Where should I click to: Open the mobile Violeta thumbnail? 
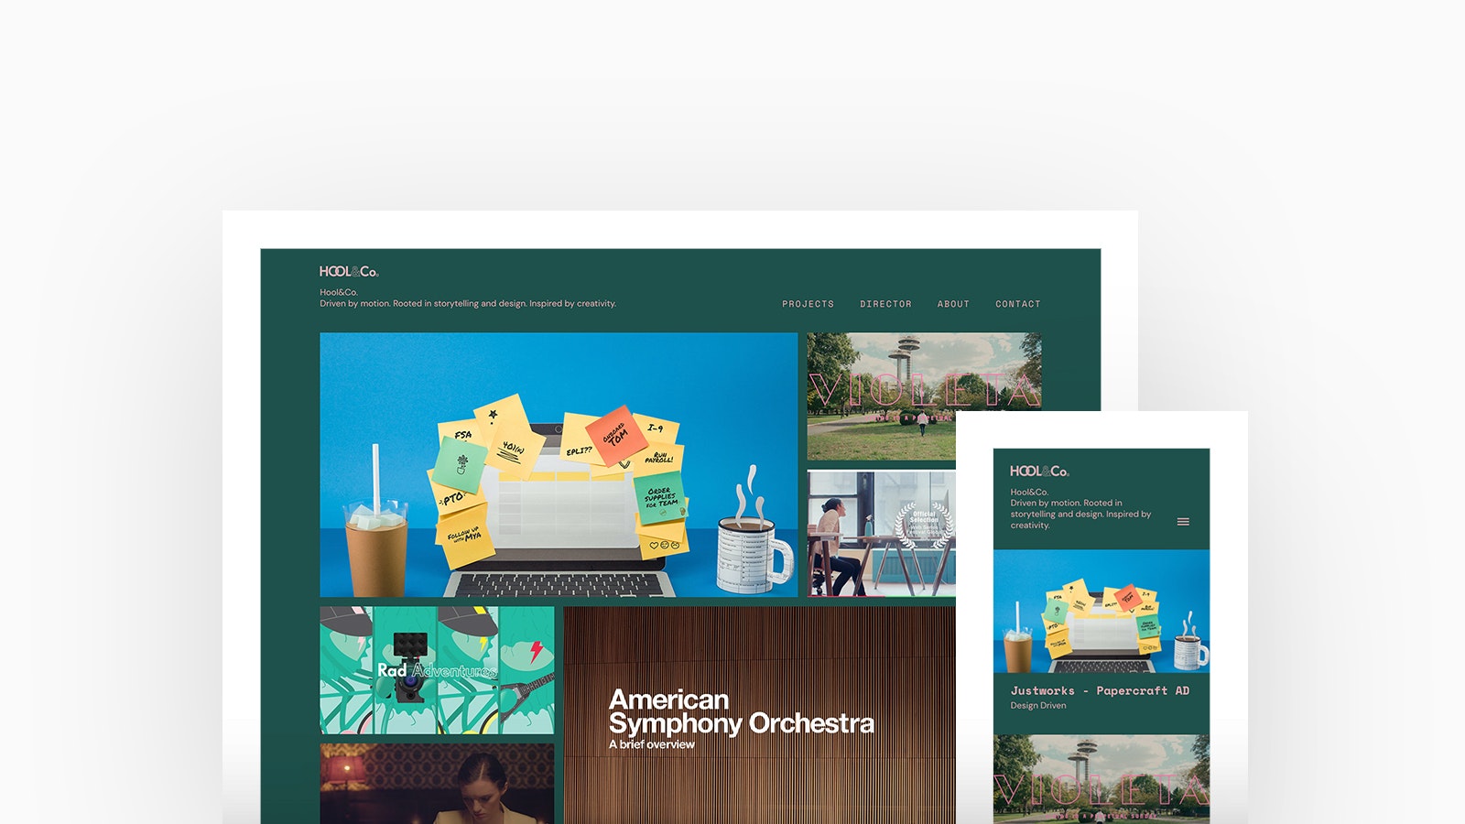click(1101, 779)
